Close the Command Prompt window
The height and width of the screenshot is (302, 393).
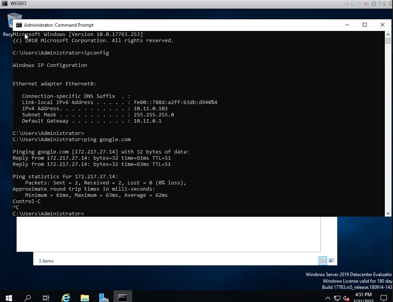pyautogui.click(x=383, y=25)
